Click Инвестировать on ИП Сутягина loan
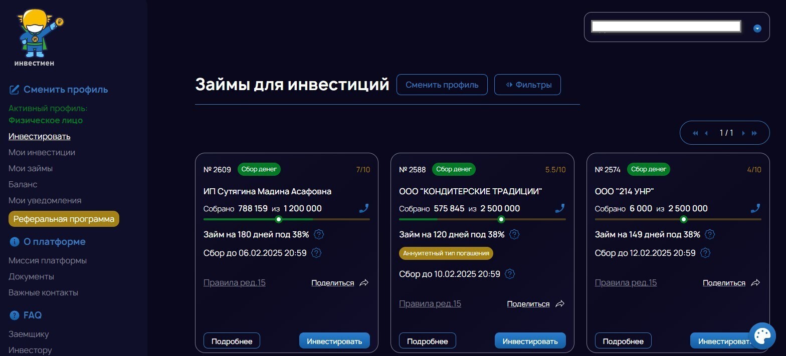This screenshot has width=786, height=356. click(x=334, y=341)
